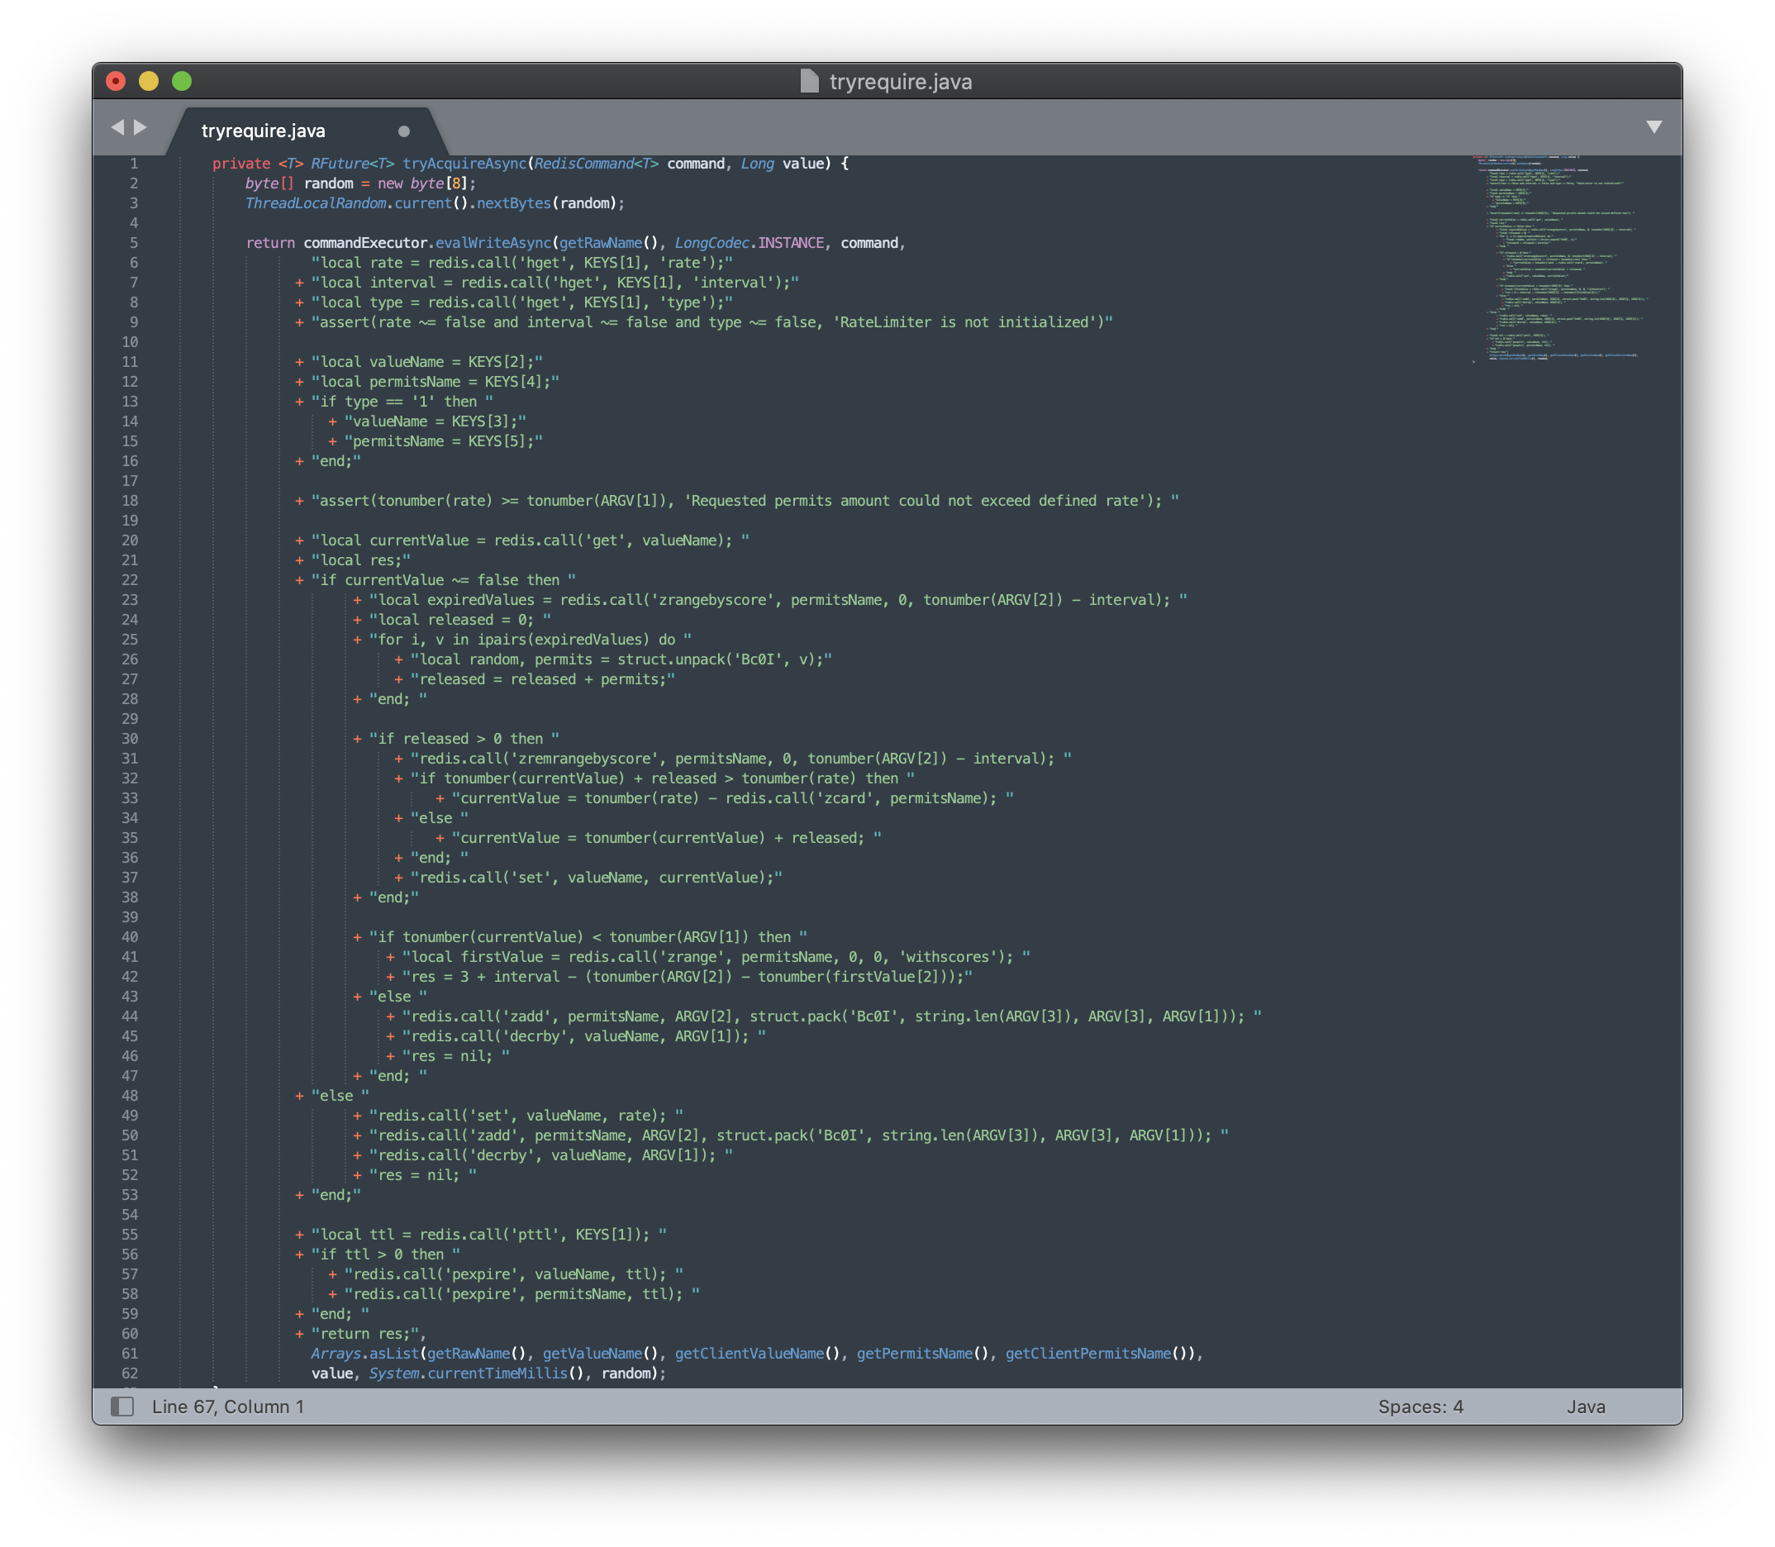Click System.currentTimeMillis() on line 62

[x=478, y=1373]
